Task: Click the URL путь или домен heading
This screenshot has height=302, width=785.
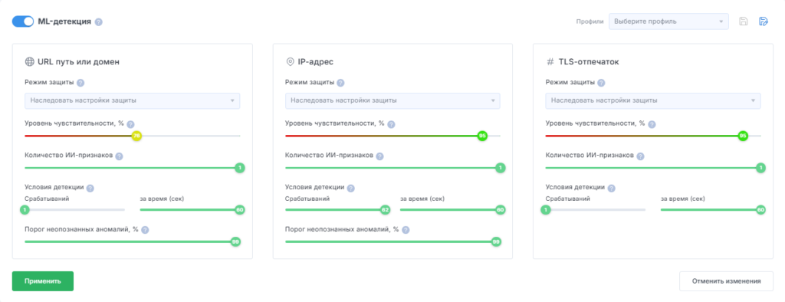Action: [79, 62]
